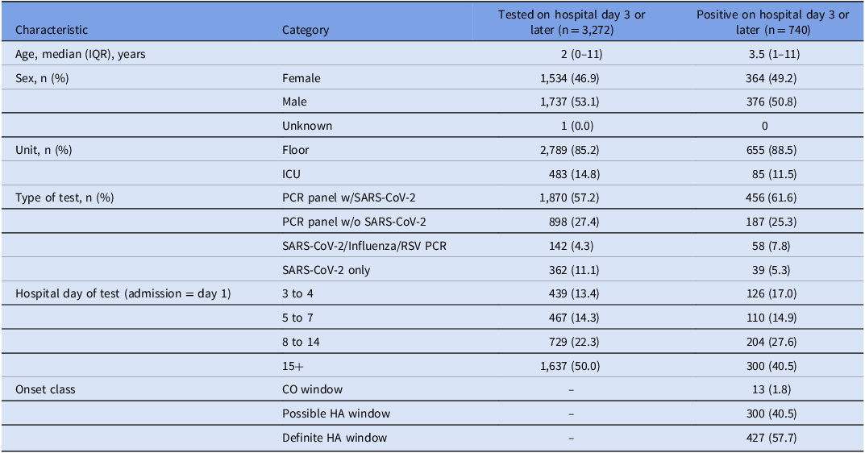Select the Tested on hospital day 3 header
This screenshot has height=453, width=865.
coord(572,22)
